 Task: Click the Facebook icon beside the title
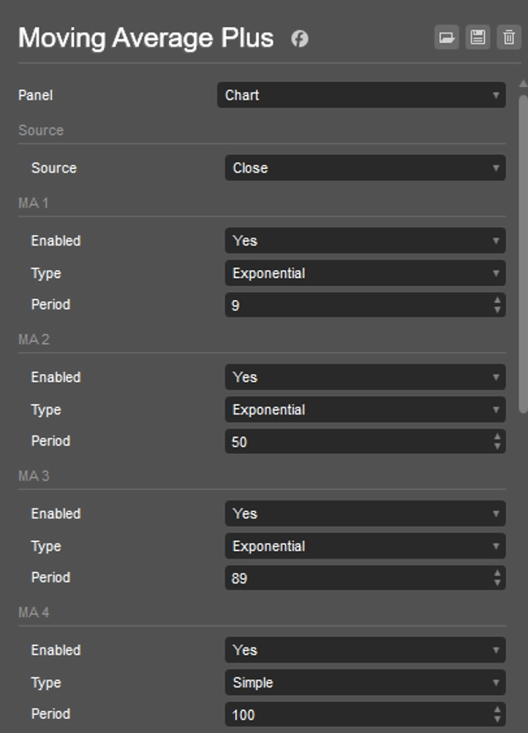tap(300, 39)
